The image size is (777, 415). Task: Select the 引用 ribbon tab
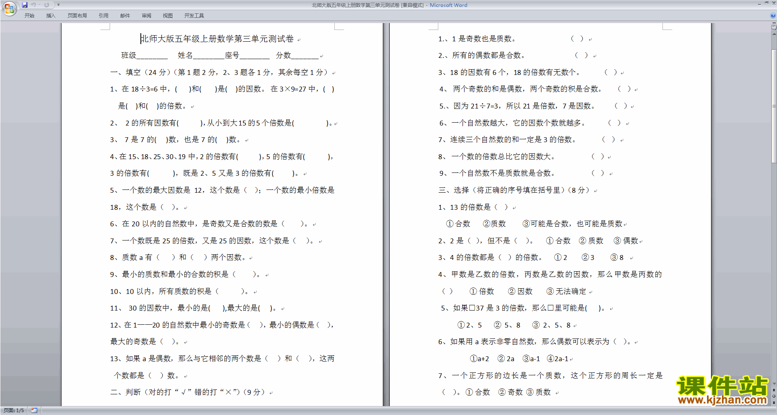(x=104, y=15)
